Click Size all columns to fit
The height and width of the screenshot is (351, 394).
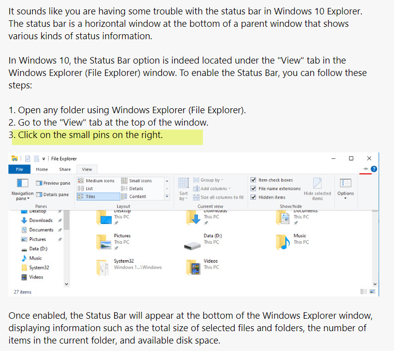point(218,198)
